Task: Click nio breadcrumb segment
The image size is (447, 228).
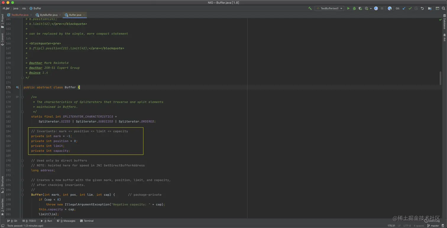Action: pos(24,8)
